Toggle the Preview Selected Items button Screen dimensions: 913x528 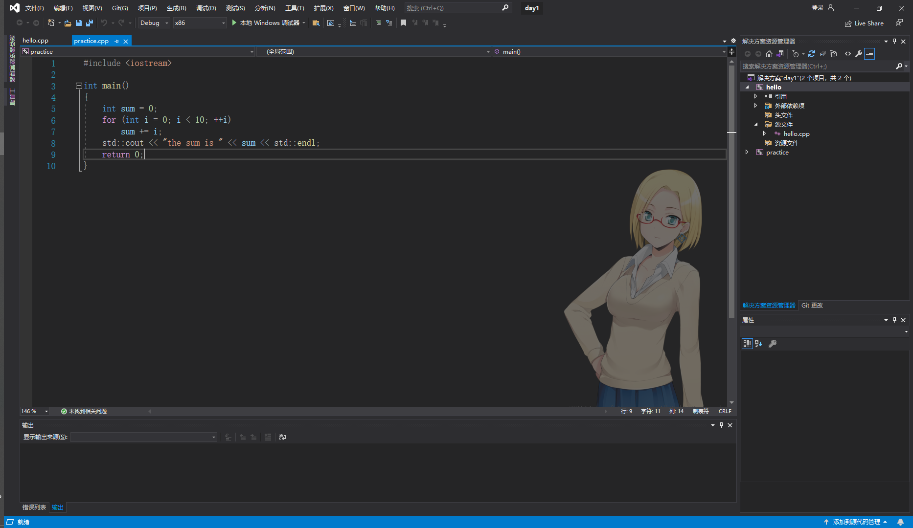(869, 54)
